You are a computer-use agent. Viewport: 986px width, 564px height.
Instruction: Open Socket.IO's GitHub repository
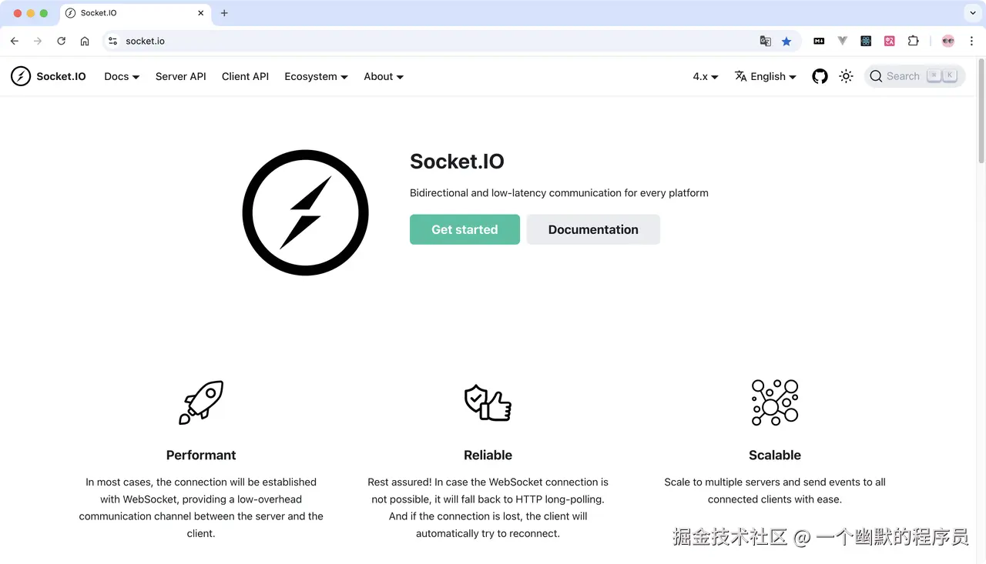click(820, 76)
